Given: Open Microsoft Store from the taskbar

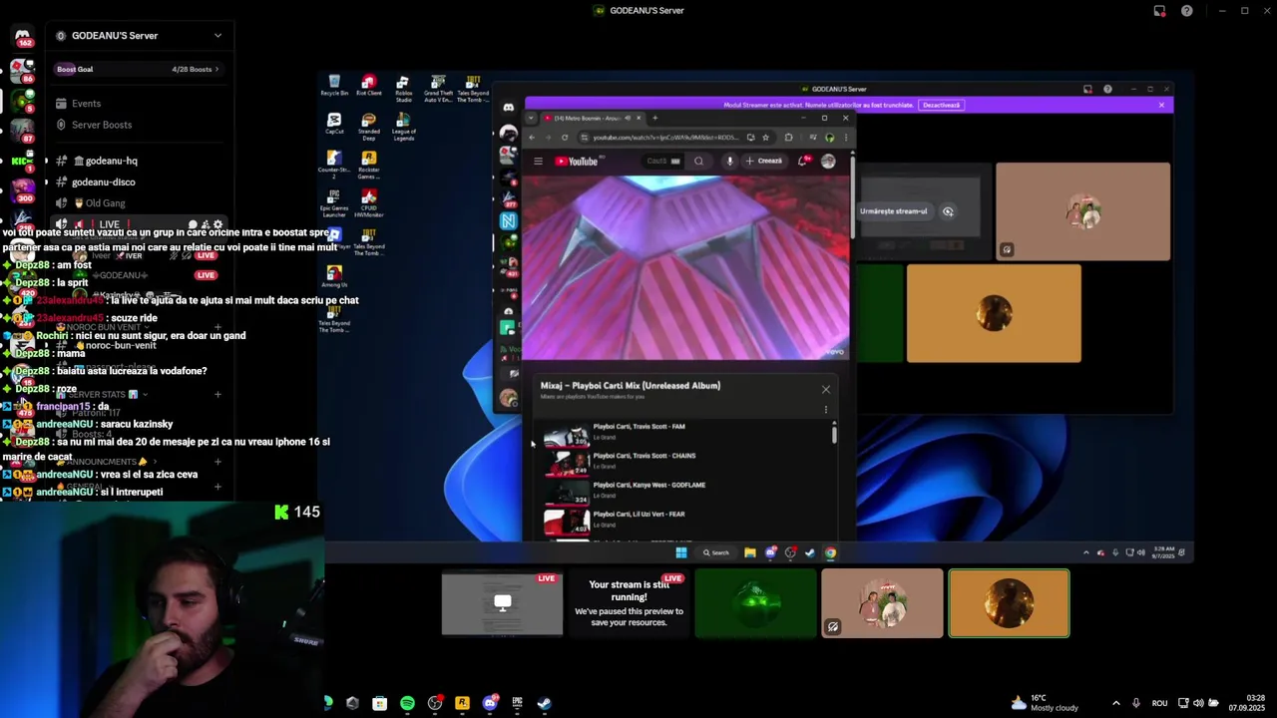Looking at the screenshot, I should click(379, 704).
